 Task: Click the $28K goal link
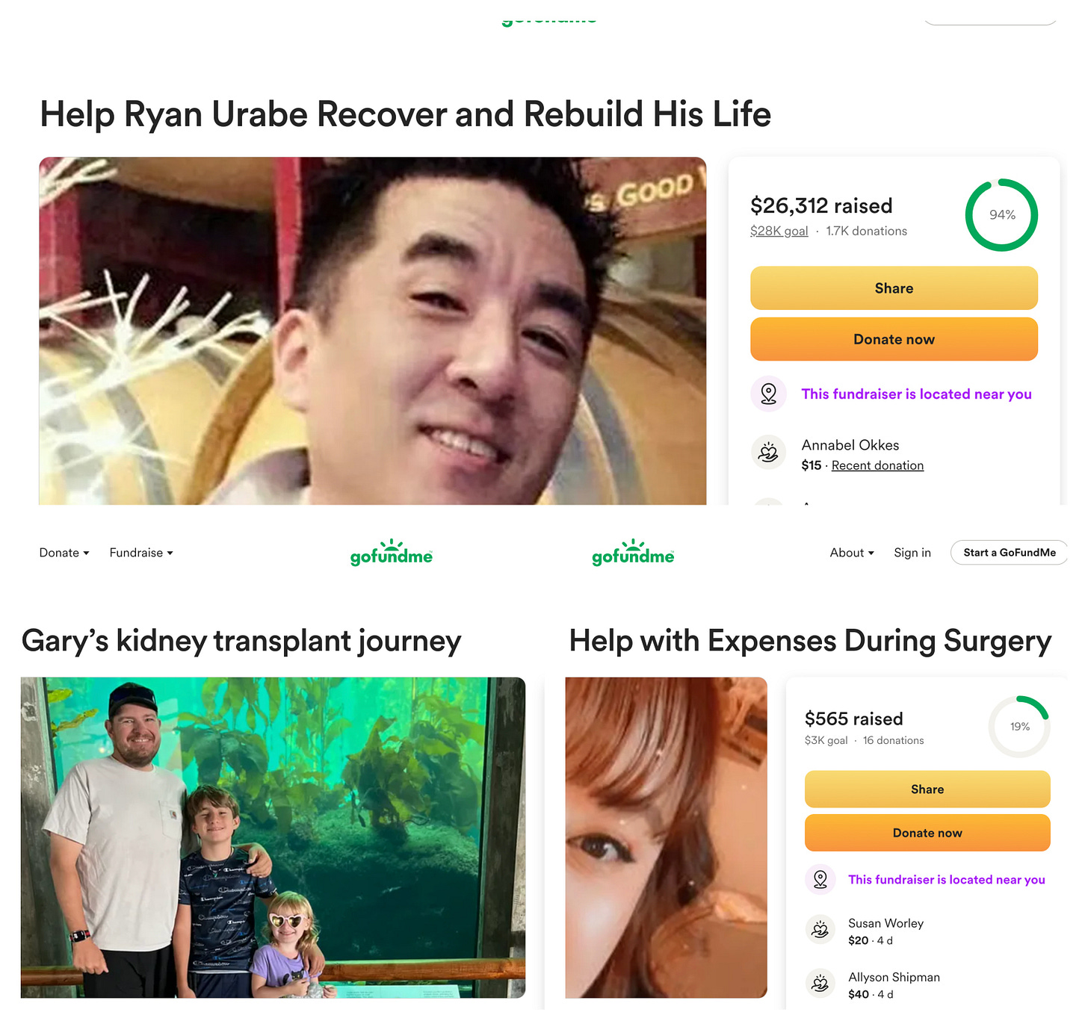click(779, 232)
